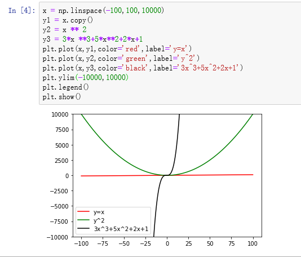Viewport: 301px width, 257px height.
Task: Click the In [4] cell prompt
Action: [21, 10]
